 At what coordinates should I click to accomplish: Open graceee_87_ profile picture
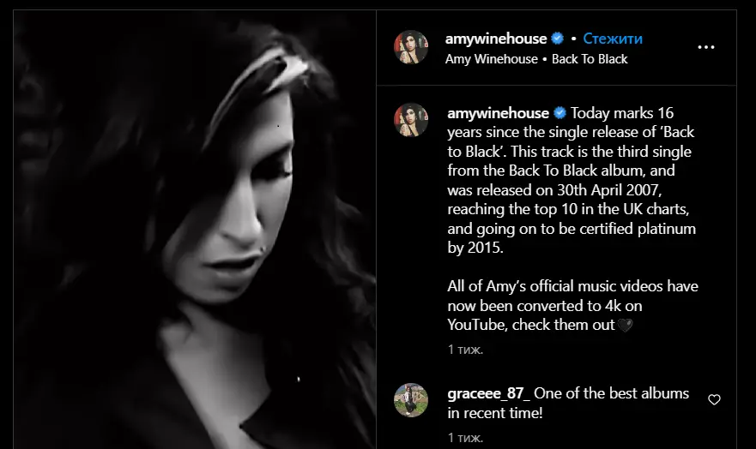click(x=411, y=400)
